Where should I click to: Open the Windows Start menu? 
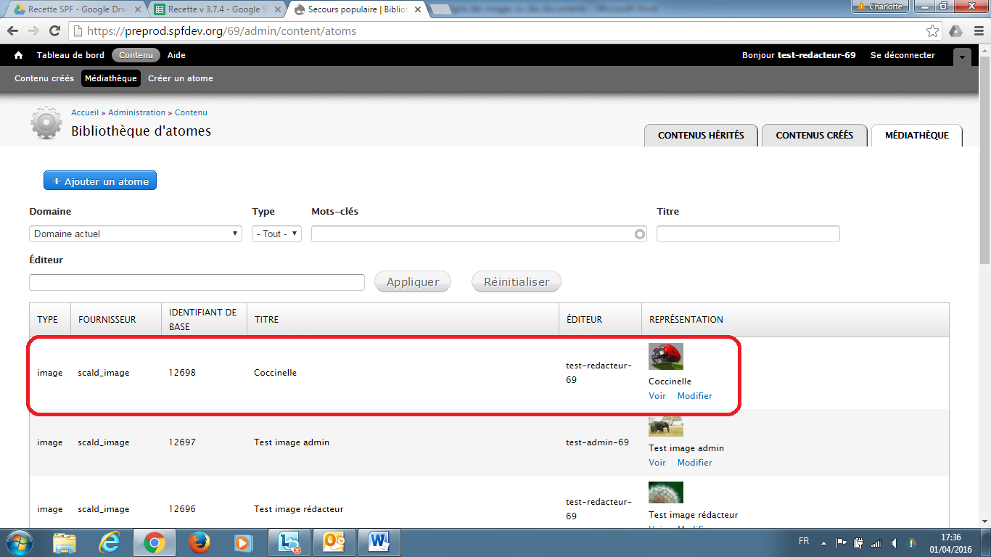tap(19, 542)
